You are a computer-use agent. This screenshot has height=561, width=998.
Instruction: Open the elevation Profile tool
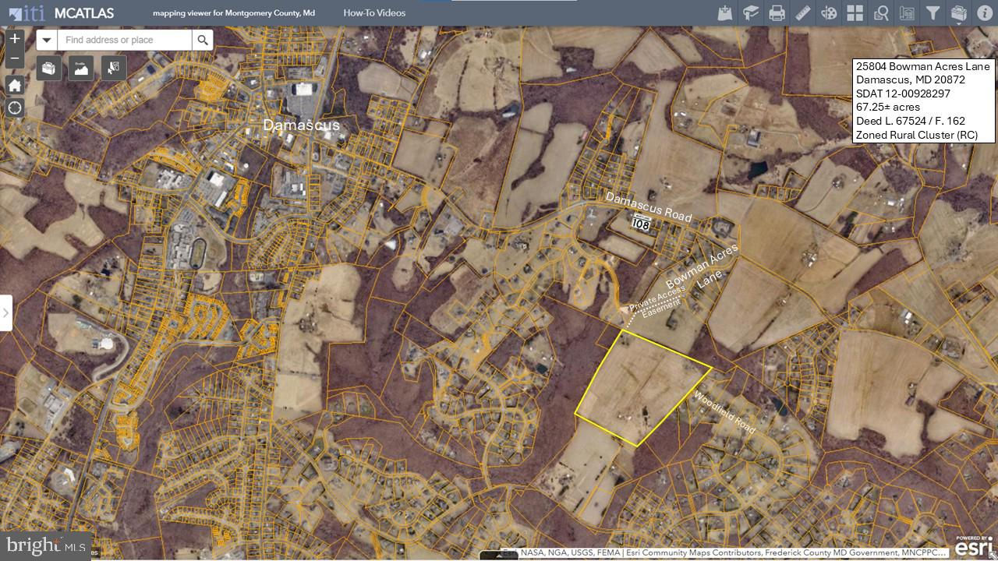click(x=81, y=68)
